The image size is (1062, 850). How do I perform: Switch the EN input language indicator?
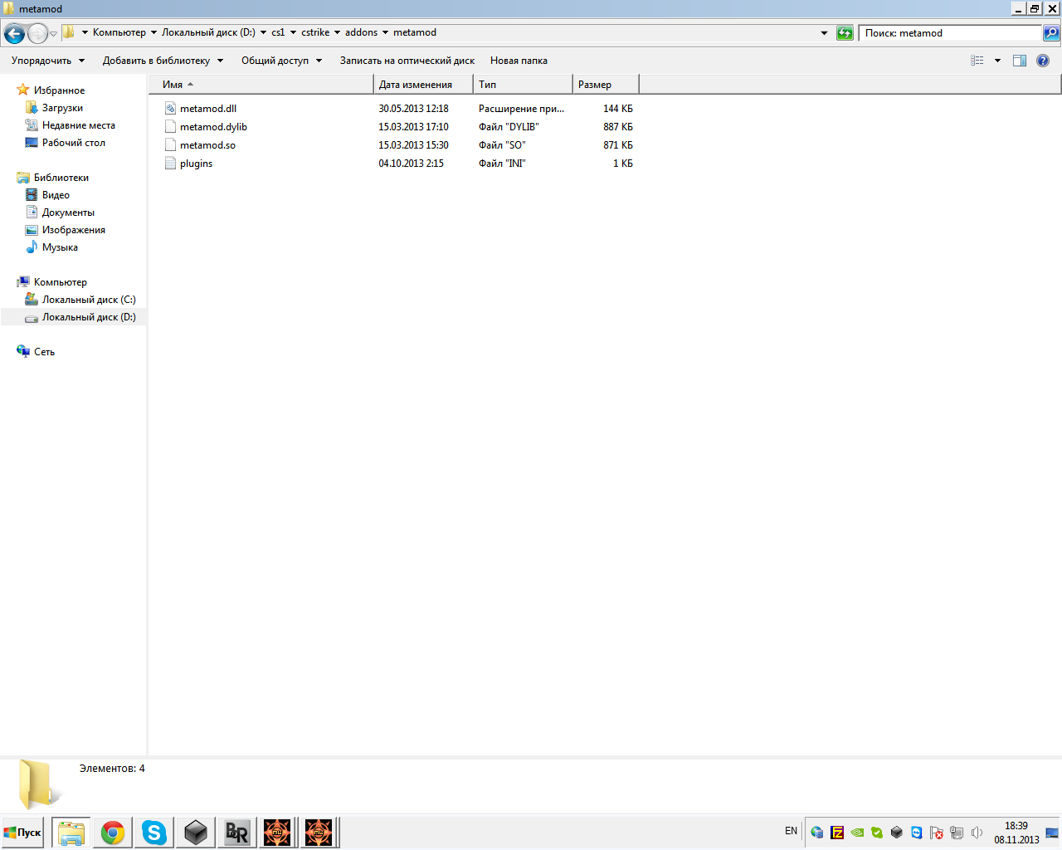[791, 831]
